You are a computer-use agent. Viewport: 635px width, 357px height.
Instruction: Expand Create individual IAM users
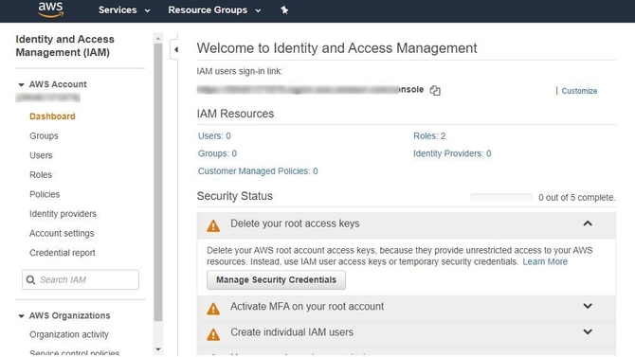(x=588, y=331)
